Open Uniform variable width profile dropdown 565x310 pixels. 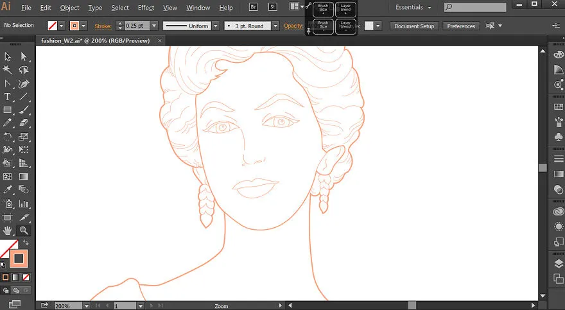tap(216, 26)
